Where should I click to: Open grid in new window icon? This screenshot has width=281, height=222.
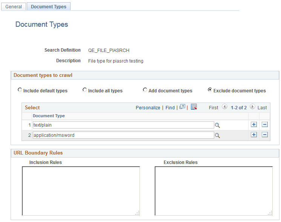coord(182,107)
